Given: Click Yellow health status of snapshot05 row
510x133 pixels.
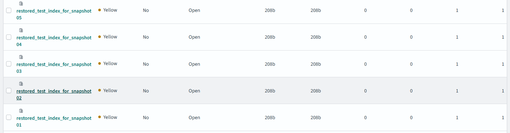Looking at the screenshot, I should [x=110, y=10].
